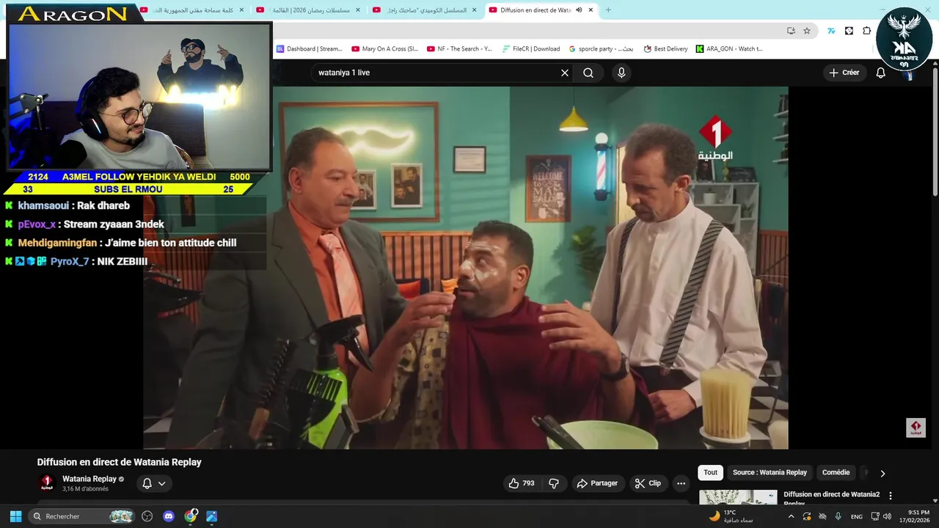Select the 'Comédie' filter chip
The image size is (939, 528).
836,472
